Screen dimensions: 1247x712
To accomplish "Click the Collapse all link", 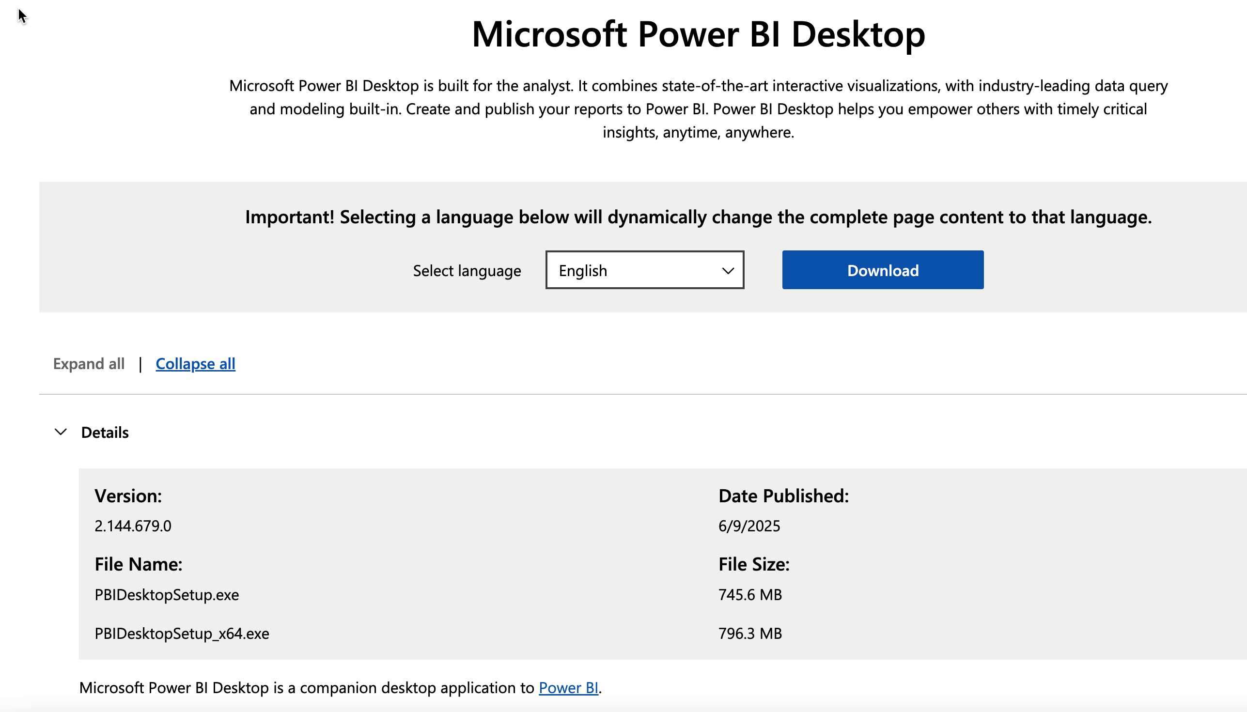I will point(195,363).
